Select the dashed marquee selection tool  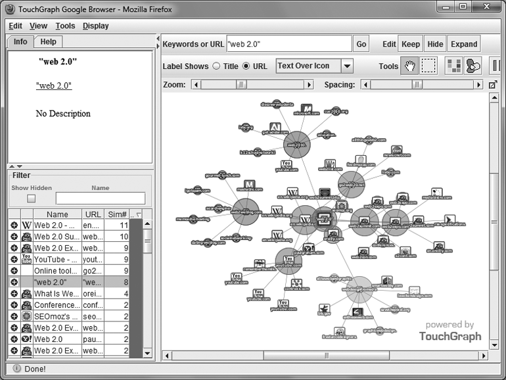click(428, 66)
